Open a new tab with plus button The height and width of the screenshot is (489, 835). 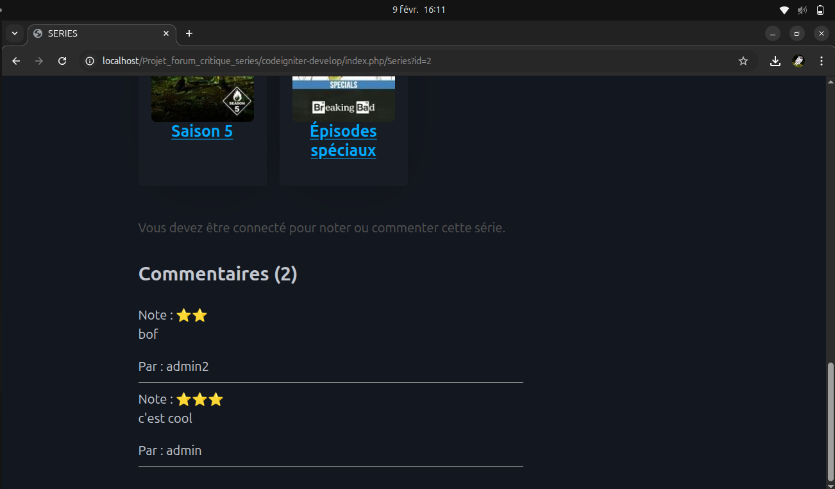(189, 33)
